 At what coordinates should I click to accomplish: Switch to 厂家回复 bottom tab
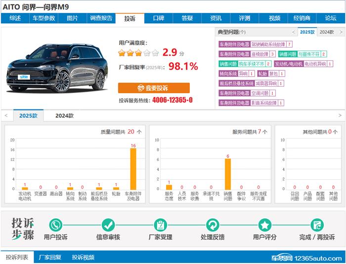click(50, 257)
